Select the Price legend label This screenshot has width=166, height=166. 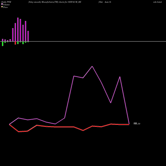[x=5, y=7]
